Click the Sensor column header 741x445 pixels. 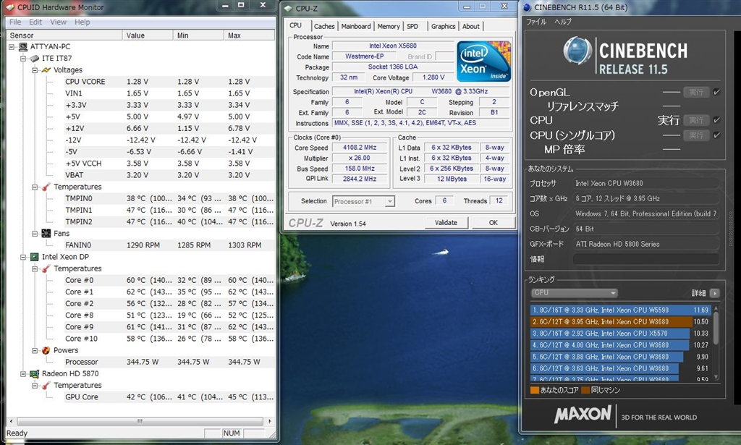pos(64,35)
